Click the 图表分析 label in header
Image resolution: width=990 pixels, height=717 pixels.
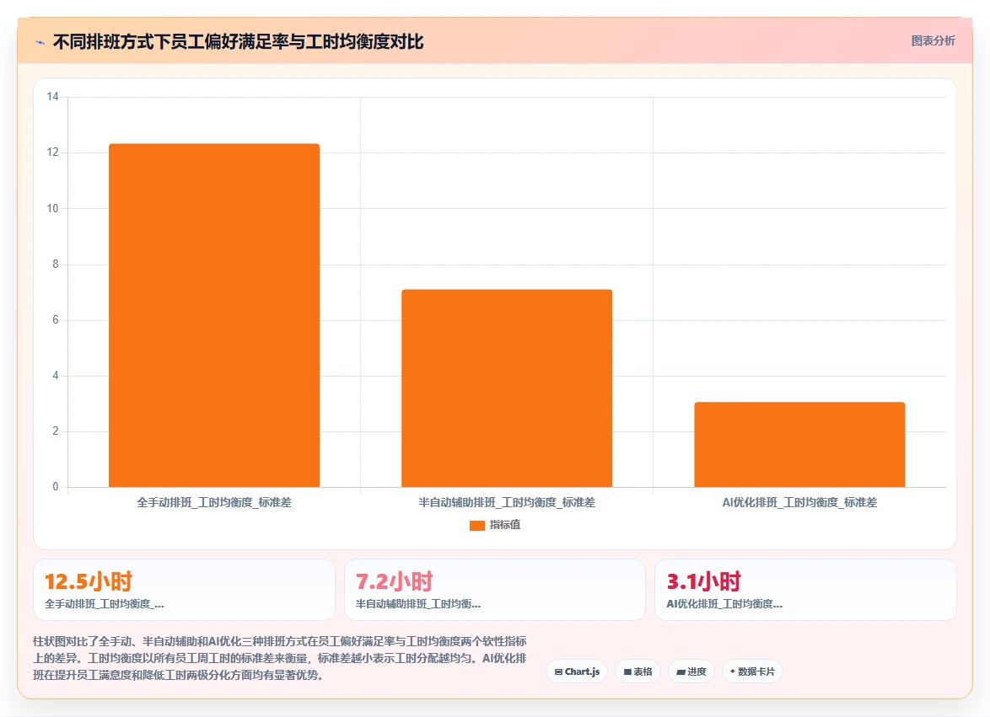[933, 41]
